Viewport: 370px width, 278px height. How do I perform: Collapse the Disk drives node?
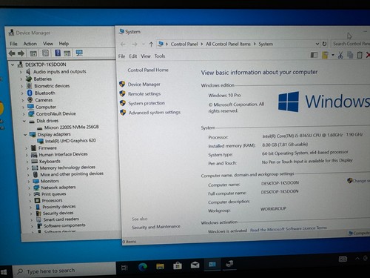point(24,121)
